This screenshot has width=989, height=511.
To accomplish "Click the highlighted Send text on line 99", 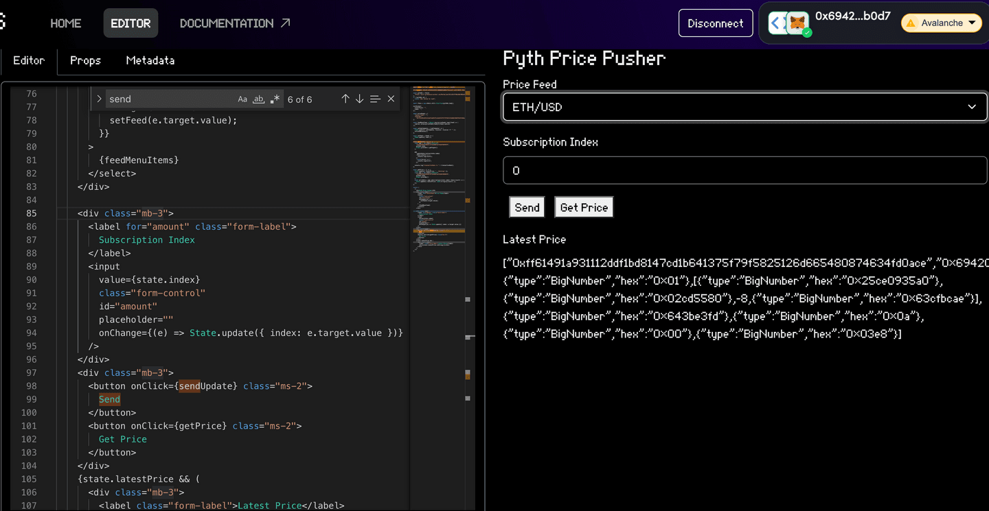I will 109,399.
